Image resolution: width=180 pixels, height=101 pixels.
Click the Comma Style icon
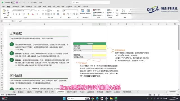tap(71, 14)
